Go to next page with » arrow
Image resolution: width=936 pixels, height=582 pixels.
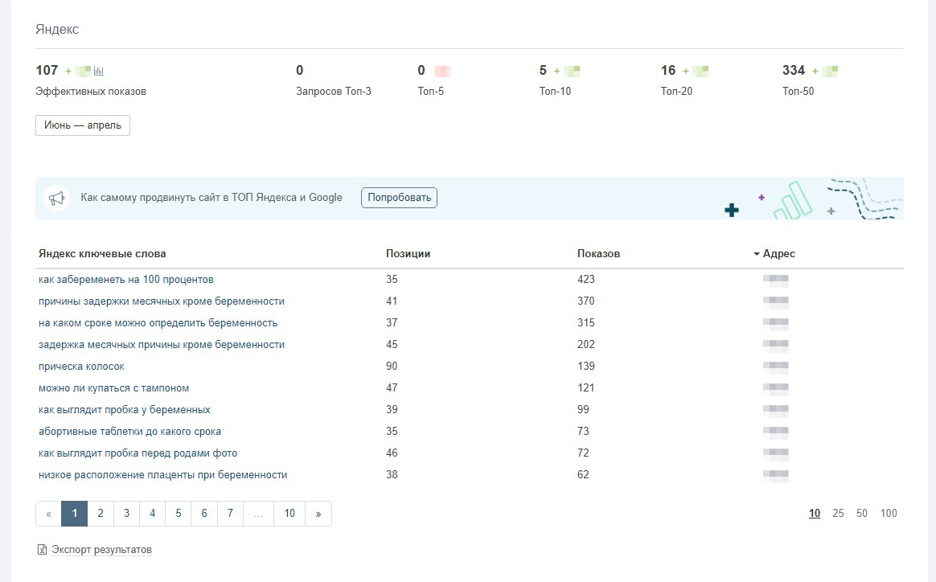pos(318,514)
